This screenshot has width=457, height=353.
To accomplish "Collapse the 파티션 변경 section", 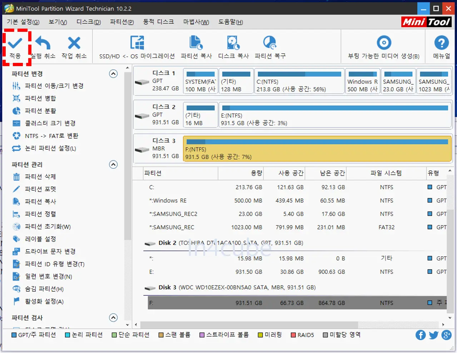I will coord(113,74).
